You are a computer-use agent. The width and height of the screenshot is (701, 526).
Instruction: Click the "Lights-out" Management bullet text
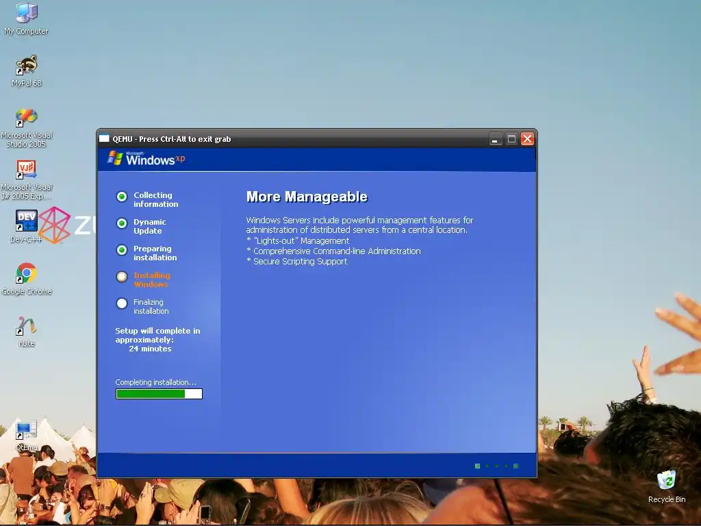(x=298, y=240)
